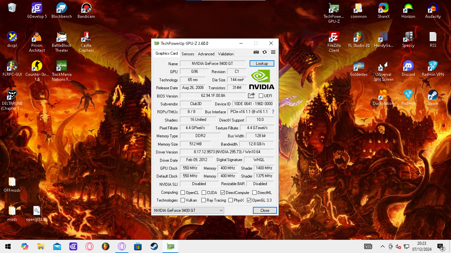The width and height of the screenshot is (451, 253).
Task: Toggle the UEFI checkbox
Action: point(261,96)
